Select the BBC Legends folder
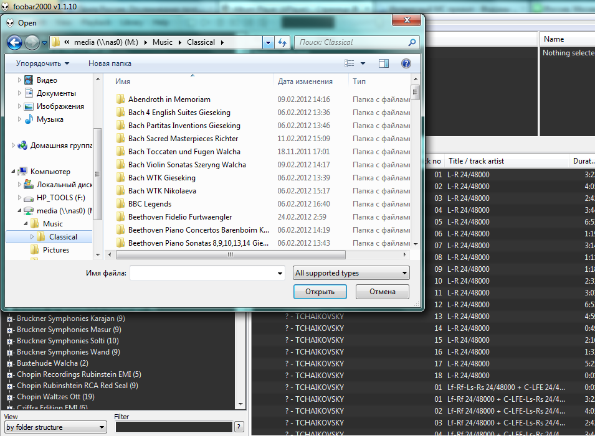 [x=150, y=204]
